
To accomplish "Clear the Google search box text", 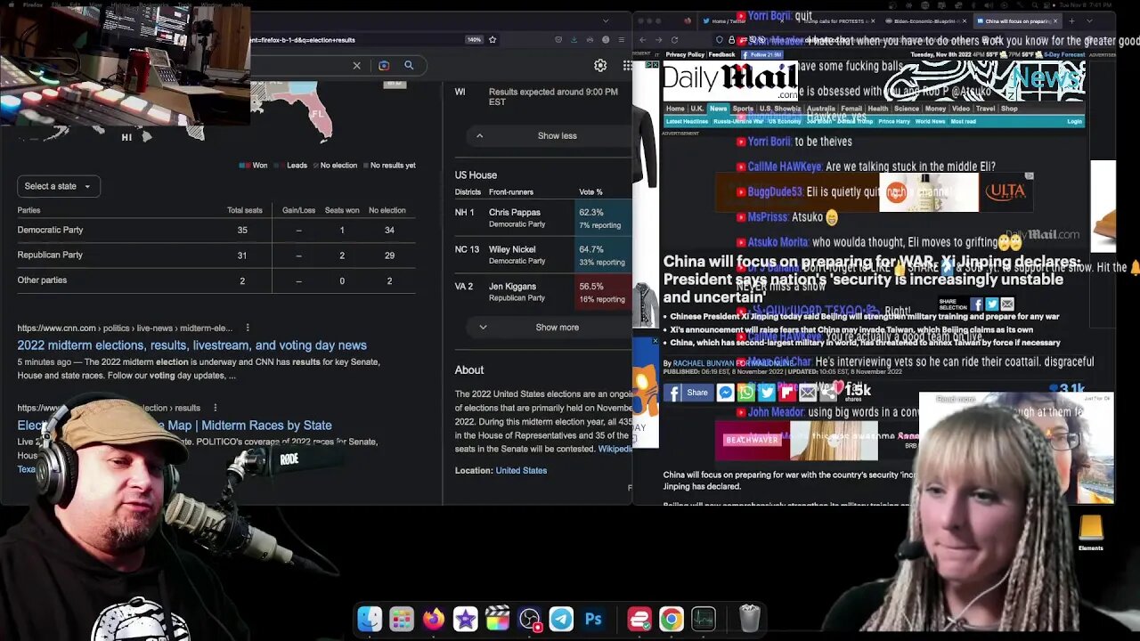I will [x=356, y=65].
